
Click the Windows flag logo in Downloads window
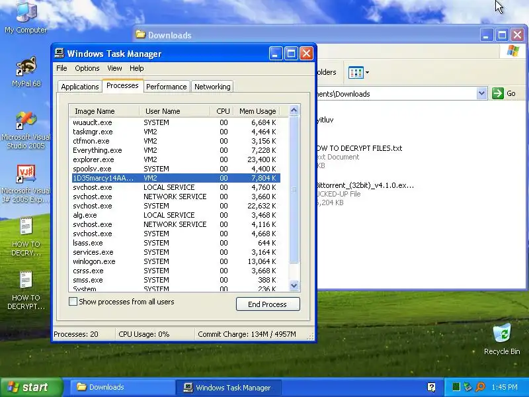point(513,52)
